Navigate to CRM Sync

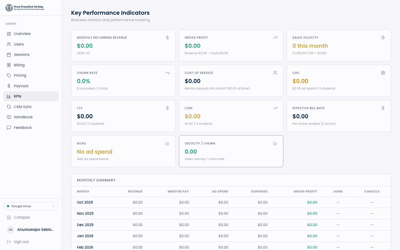point(23,107)
